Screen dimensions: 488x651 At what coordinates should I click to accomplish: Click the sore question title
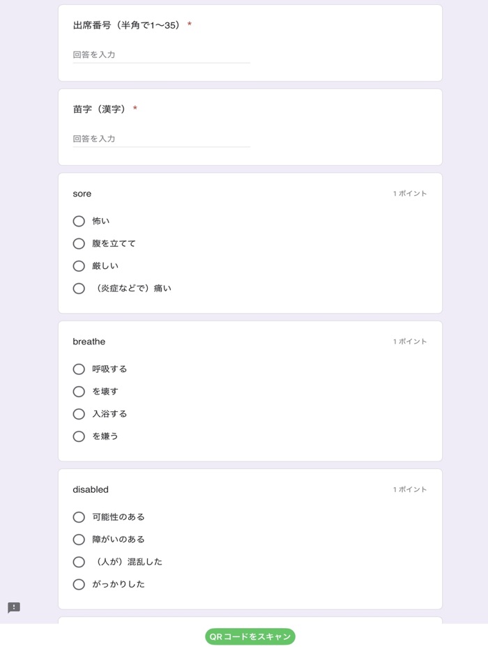click(x=82, y=193)
